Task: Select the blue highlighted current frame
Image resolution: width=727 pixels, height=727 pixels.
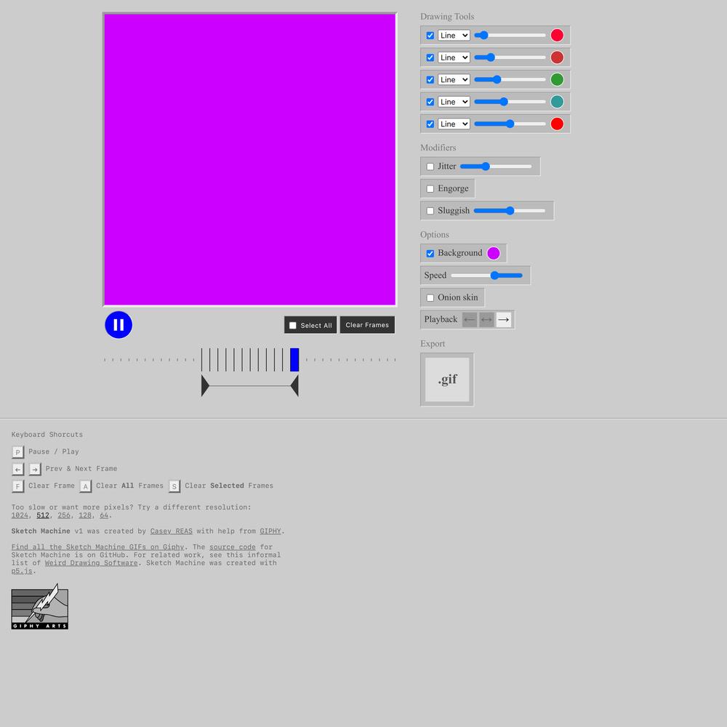Action: click(x=294, y=360)
